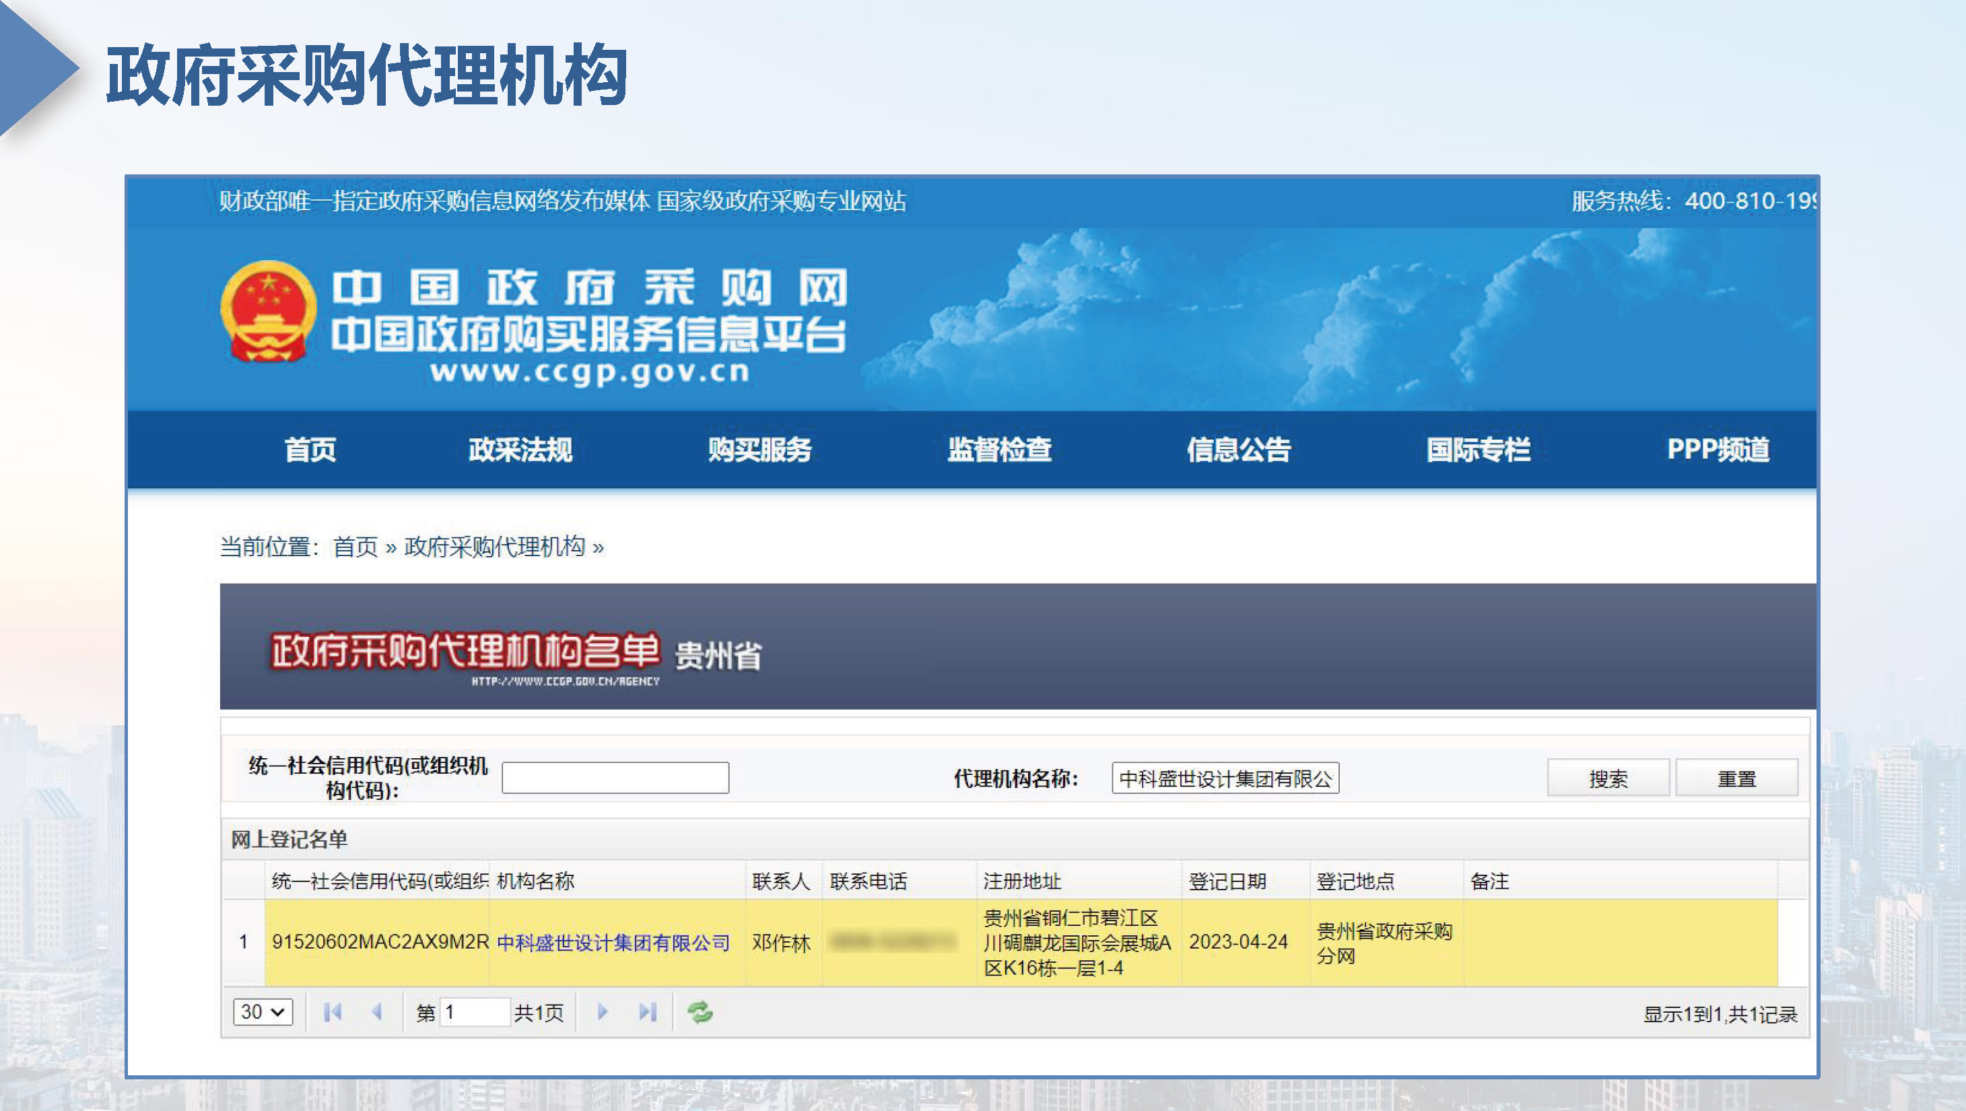This screenshot has width=1966, height=1111.
Task: Click 服务热线 hotline text
Action: click(x=1693, y=201)
